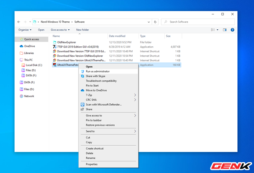Refresh the Software folder view
The image size is (254, 173).
tap(155, 22)
